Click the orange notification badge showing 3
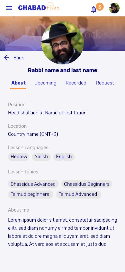125x272 pixels. (x=100, y=7)
